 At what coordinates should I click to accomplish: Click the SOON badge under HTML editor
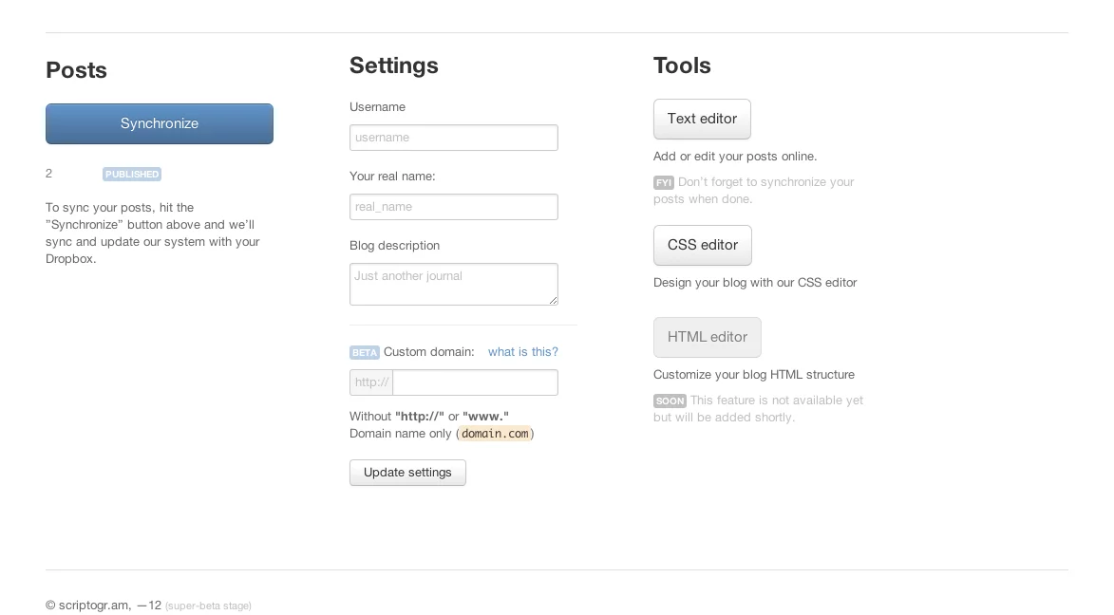(670, 401)
